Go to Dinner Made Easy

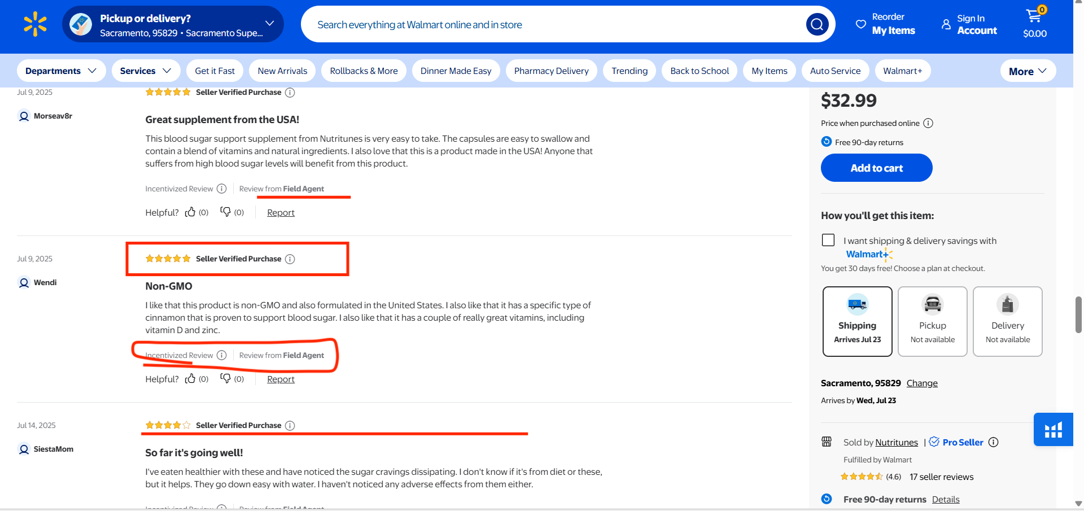[x=456, y=71]
